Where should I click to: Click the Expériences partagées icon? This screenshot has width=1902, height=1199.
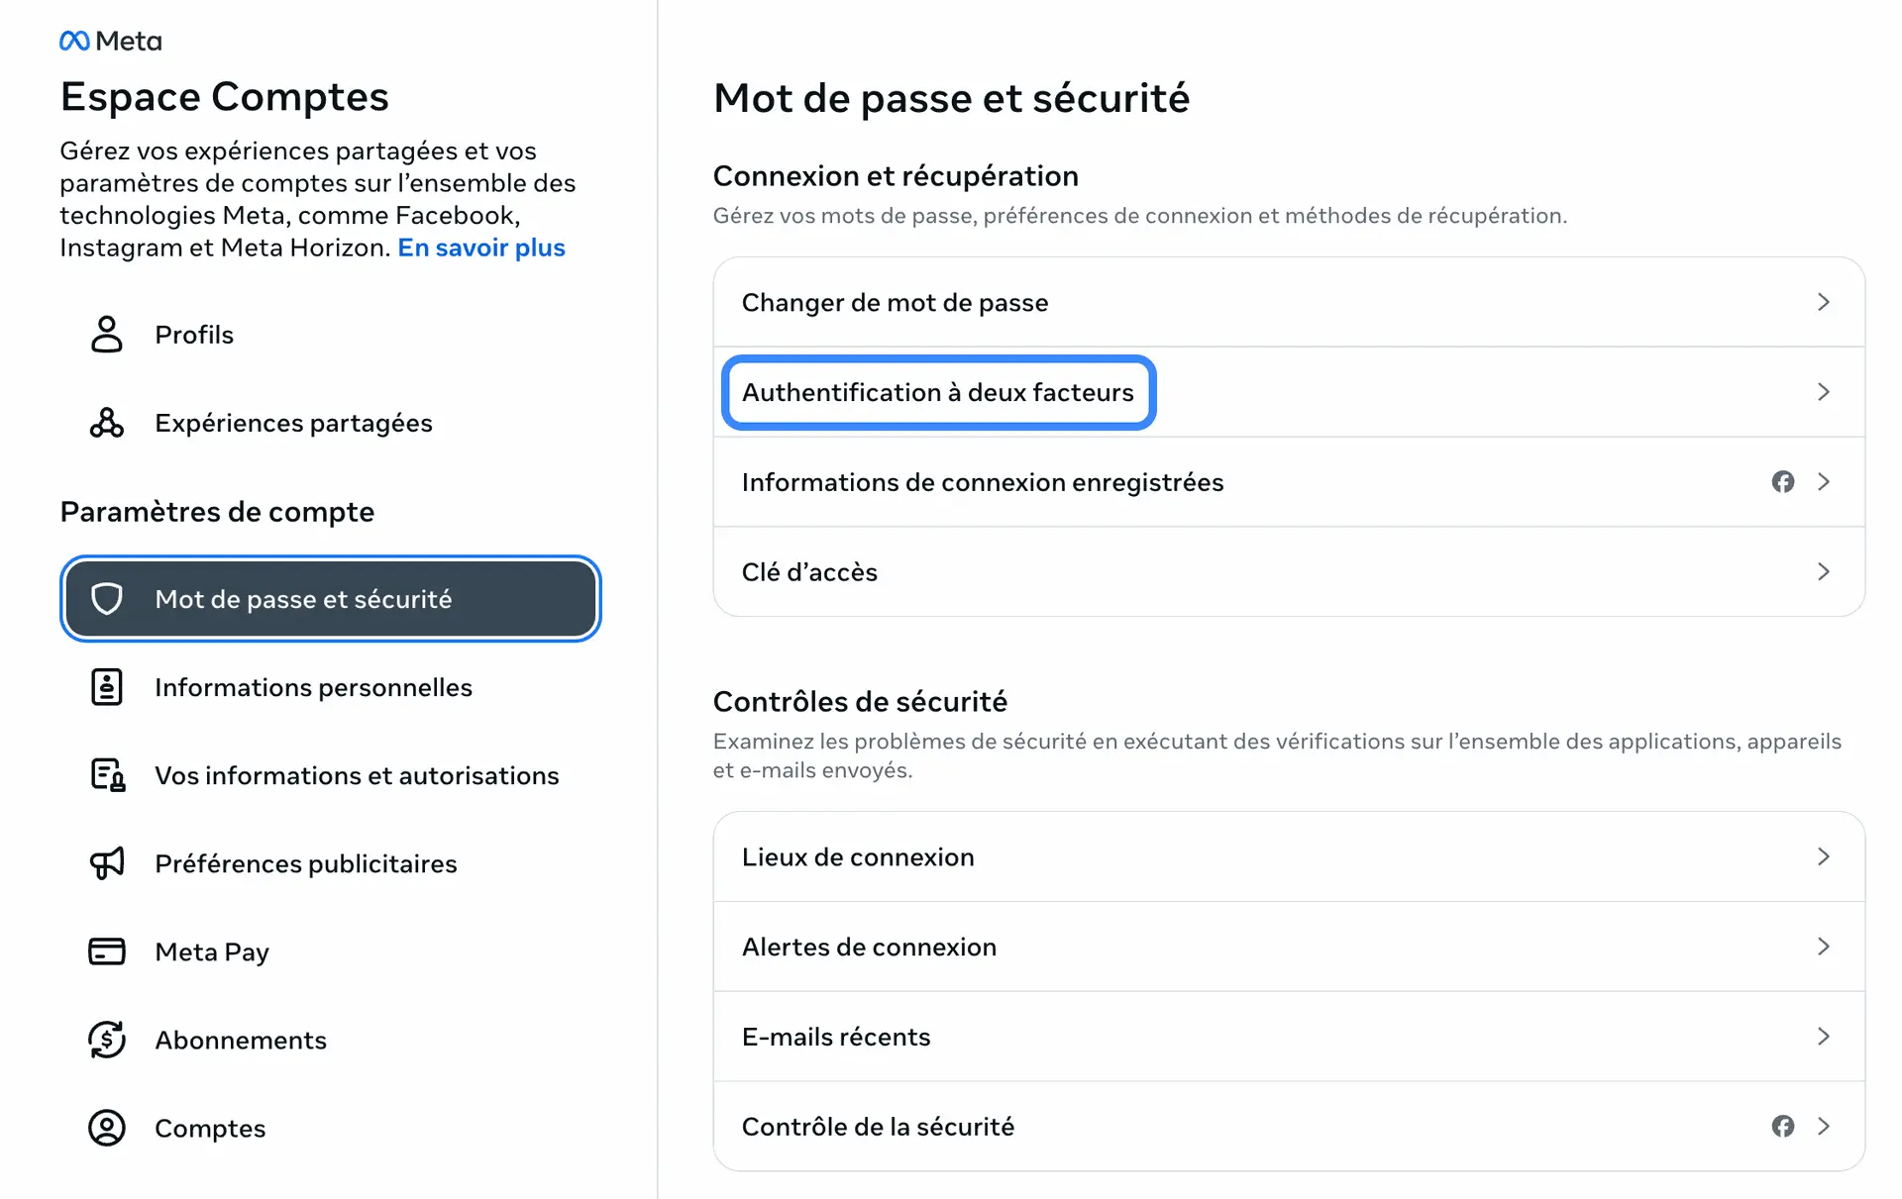pos(107,423)
